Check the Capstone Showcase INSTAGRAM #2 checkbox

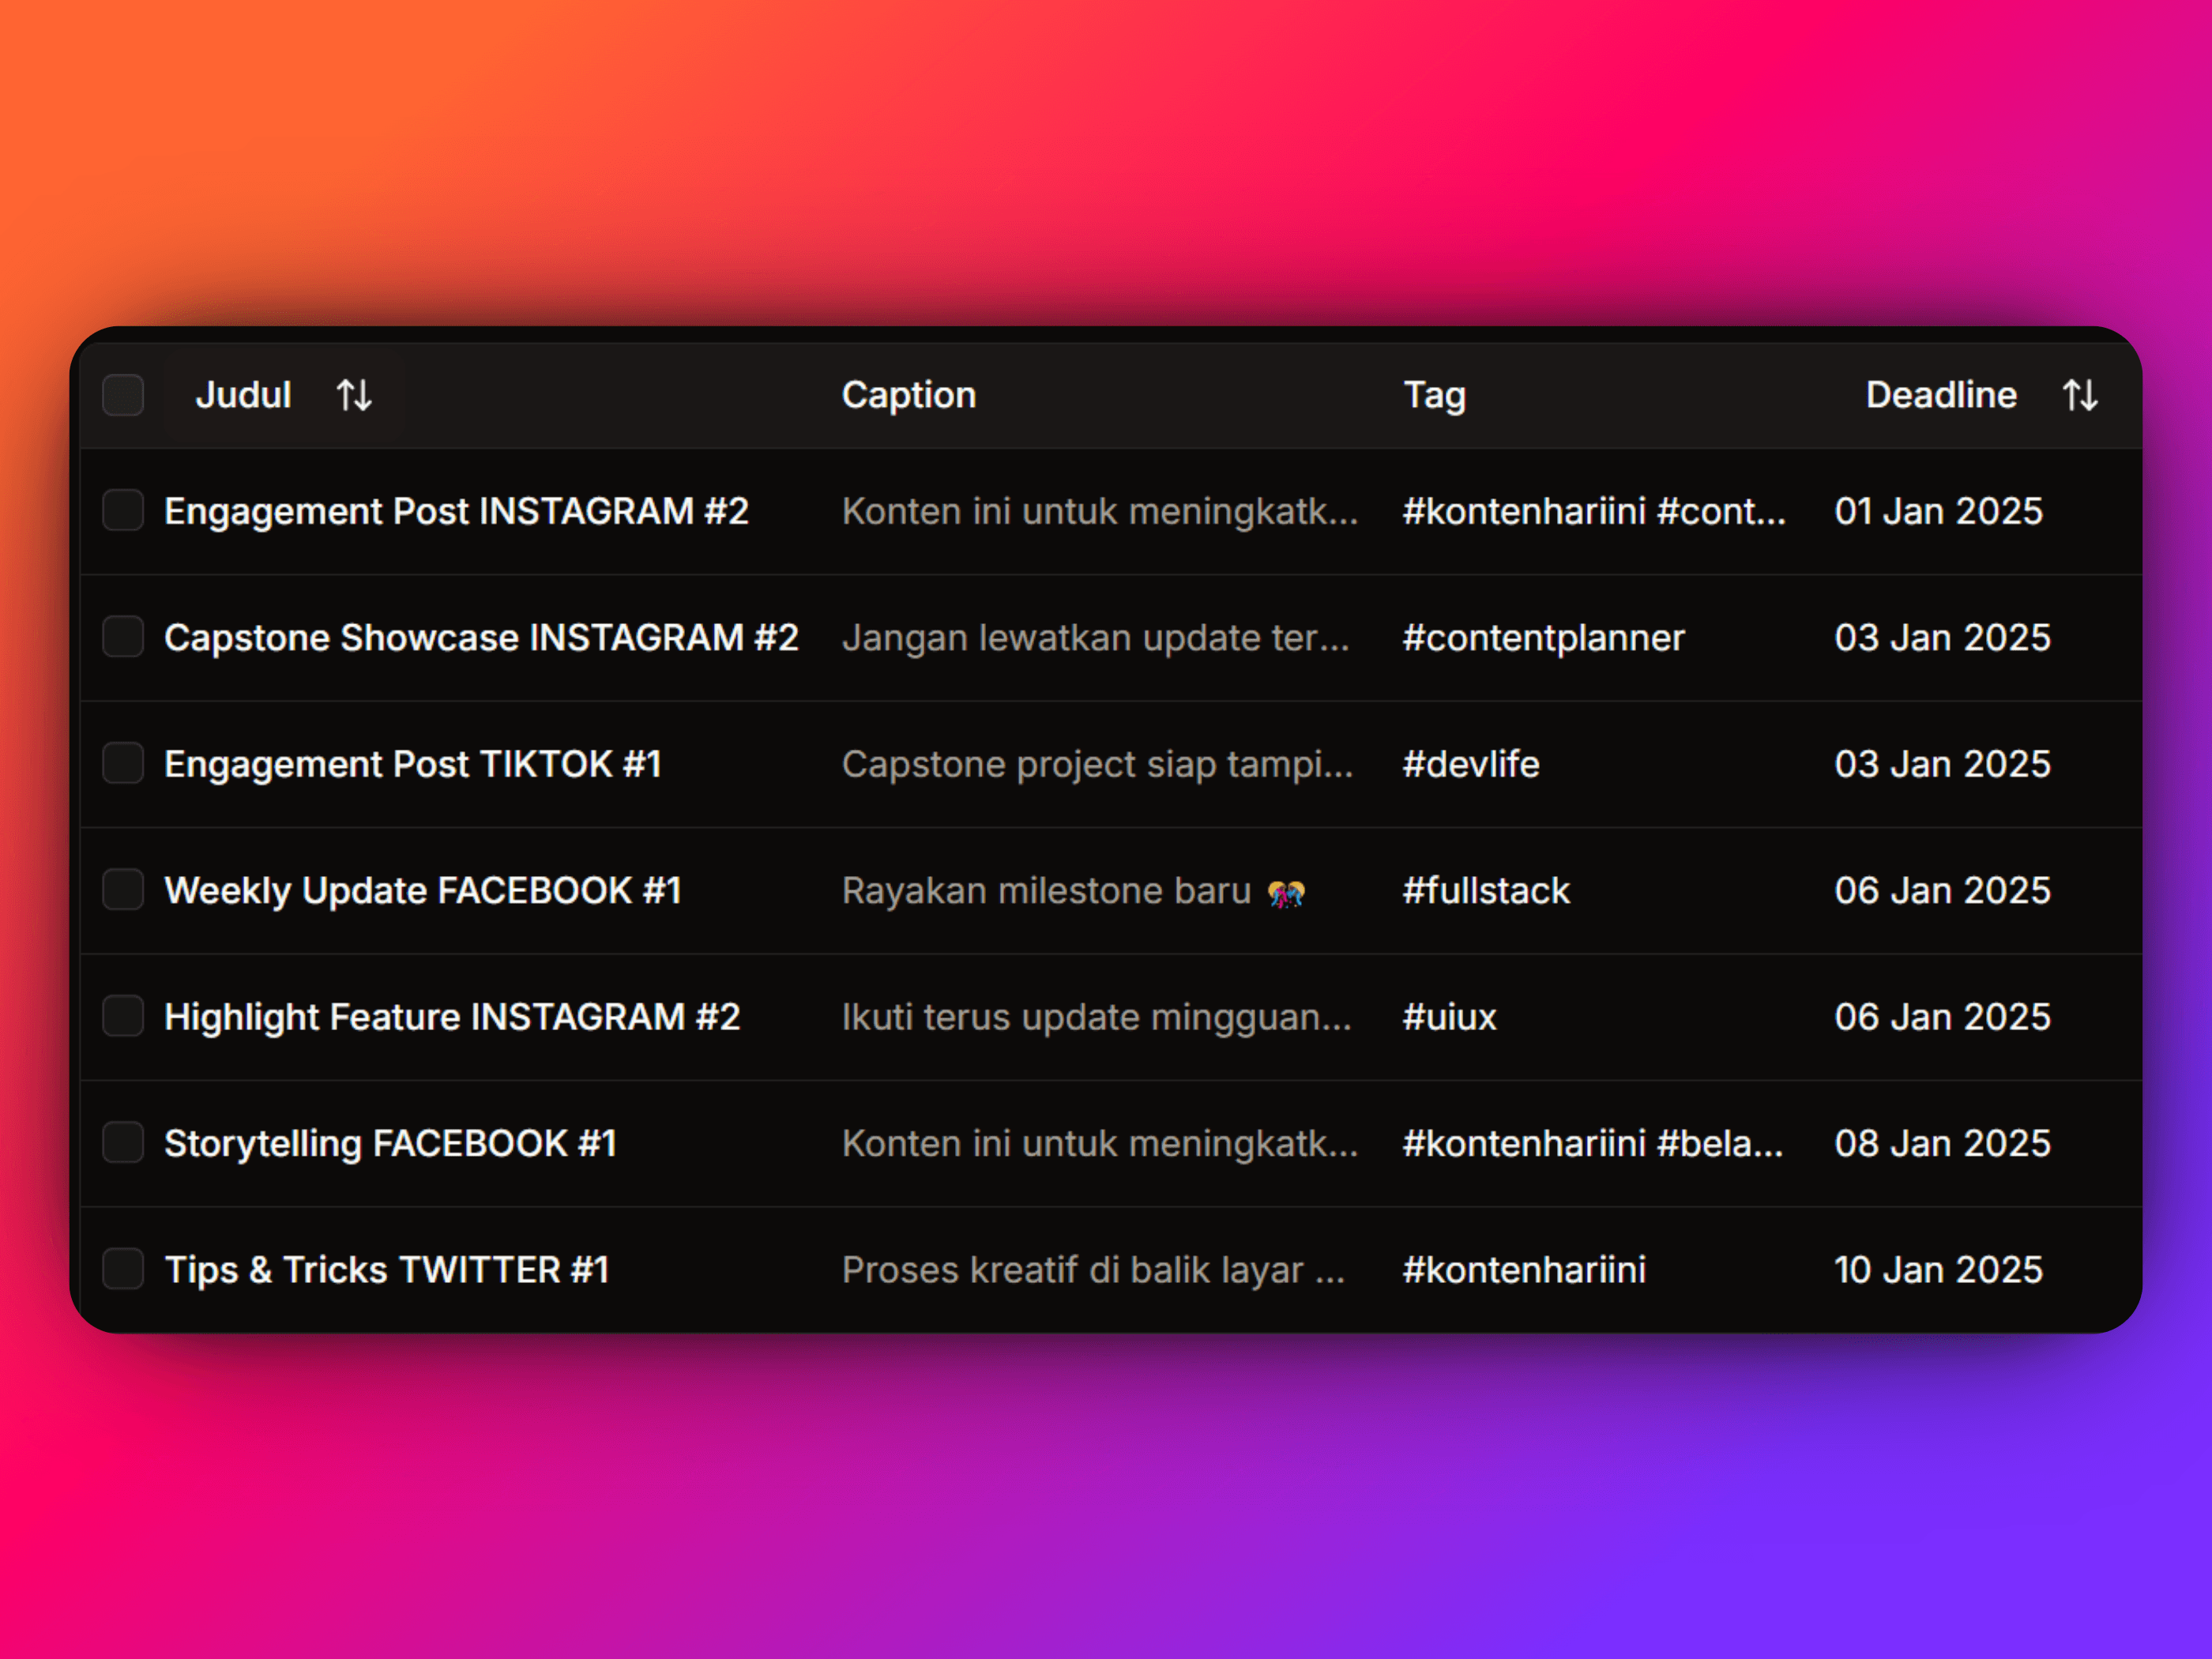[x=123, y=637]
